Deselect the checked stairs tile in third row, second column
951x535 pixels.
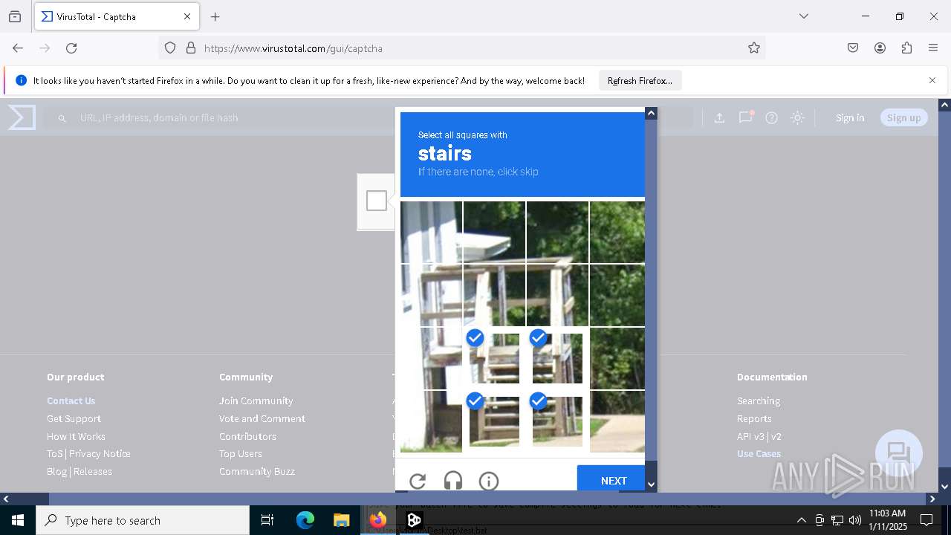[494, 358]
